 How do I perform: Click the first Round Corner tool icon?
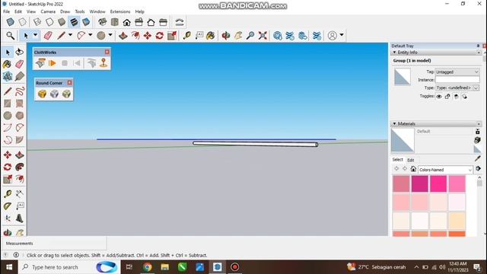tap(43, 94)
